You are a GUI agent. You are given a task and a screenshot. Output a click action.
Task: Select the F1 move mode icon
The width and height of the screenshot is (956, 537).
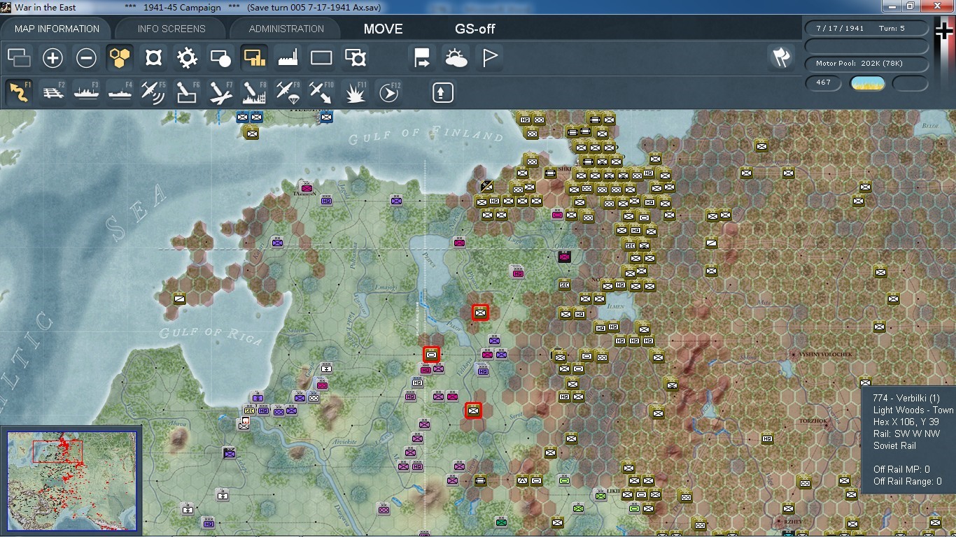[19, 92]
